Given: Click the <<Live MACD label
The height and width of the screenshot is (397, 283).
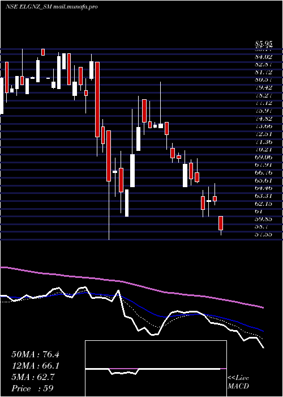Looking at the screenshot, I should click(238, 382).
